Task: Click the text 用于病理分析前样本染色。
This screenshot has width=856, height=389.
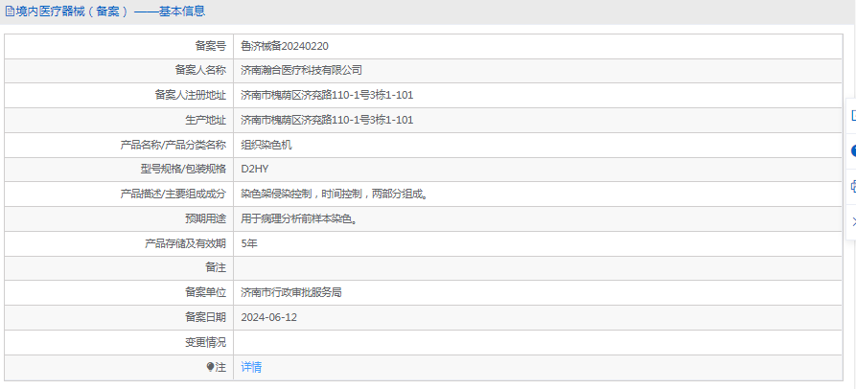Action: click(300, 218)
